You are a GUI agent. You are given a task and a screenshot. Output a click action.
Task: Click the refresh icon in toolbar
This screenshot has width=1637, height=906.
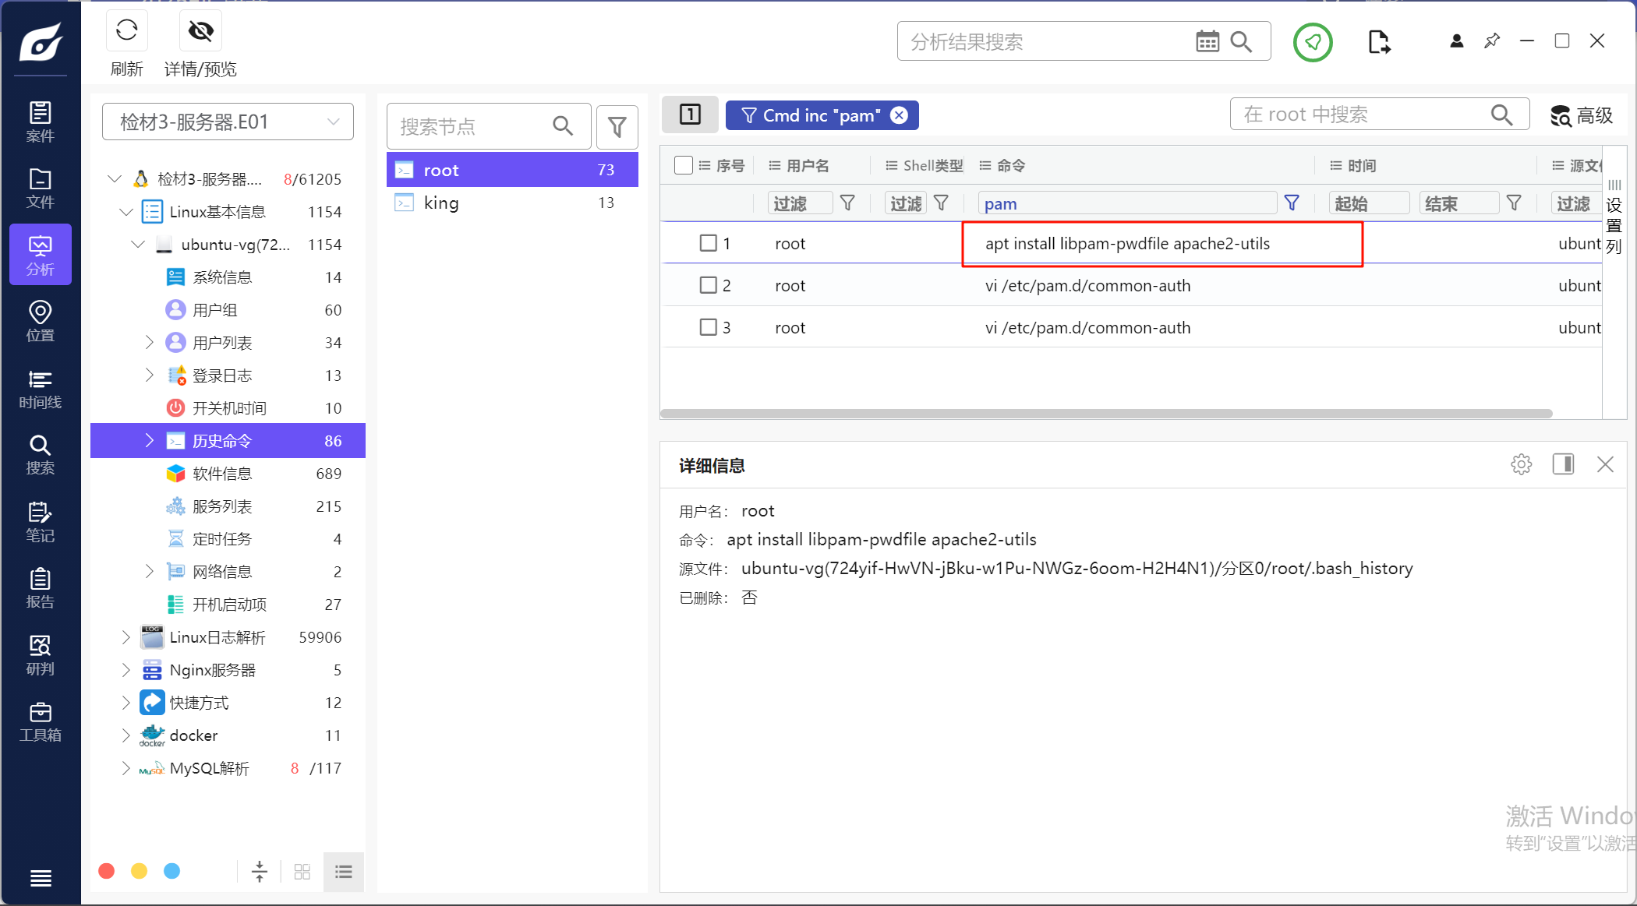[126, 31]
